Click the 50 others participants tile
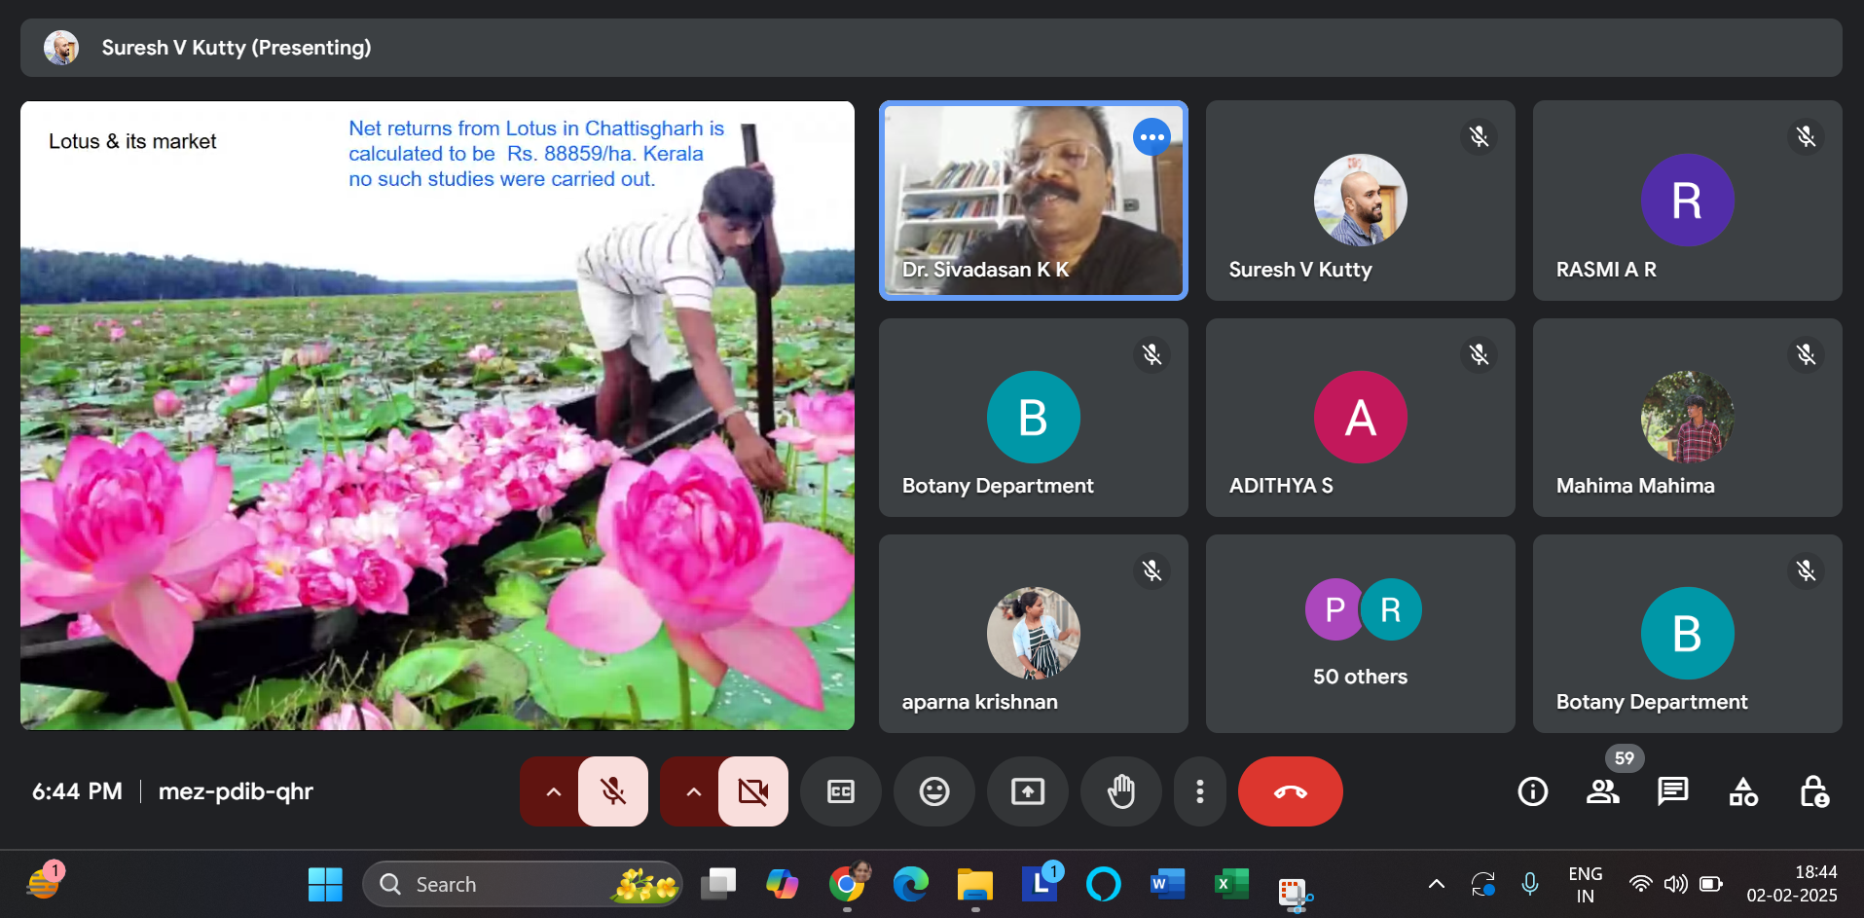 1360,634
